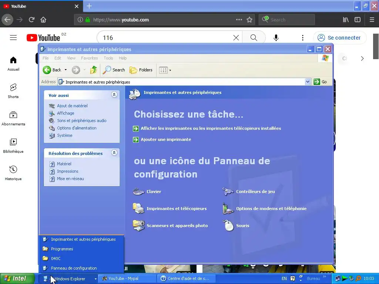Select 040C folder in taskbar popup
Image resolution: width=379 pixels, height=284 pixels.
81,258
